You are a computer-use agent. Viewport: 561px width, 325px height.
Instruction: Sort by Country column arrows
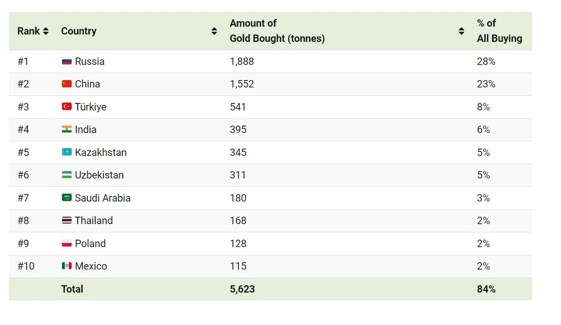coord(214,31)
